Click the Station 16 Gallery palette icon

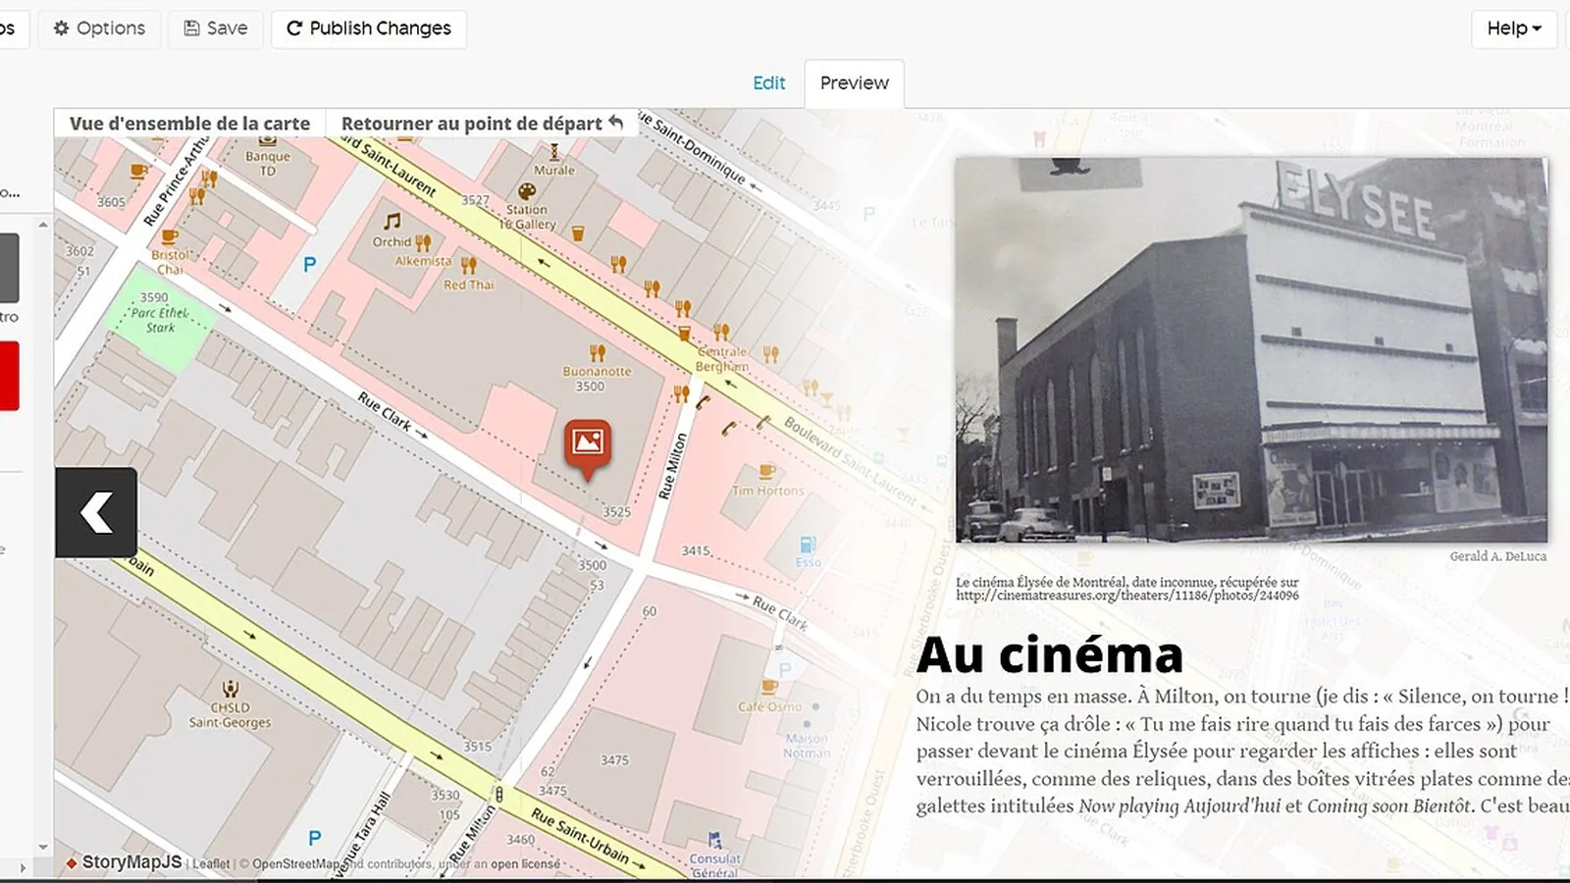(x=527, y=191)
